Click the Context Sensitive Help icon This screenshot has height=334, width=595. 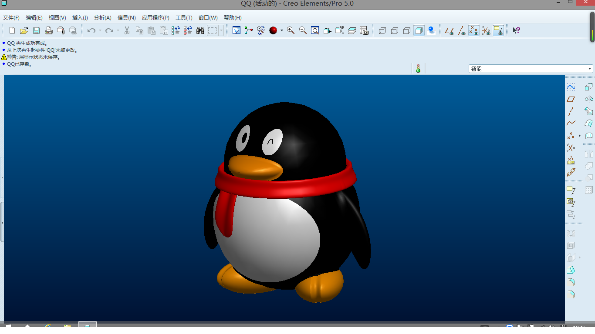[516, 30]
